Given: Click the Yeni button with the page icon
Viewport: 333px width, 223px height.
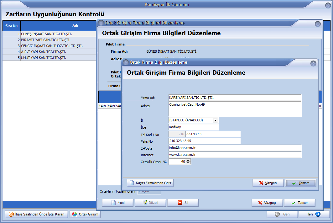Looking at the screenshot, I should tap(118, 203).
